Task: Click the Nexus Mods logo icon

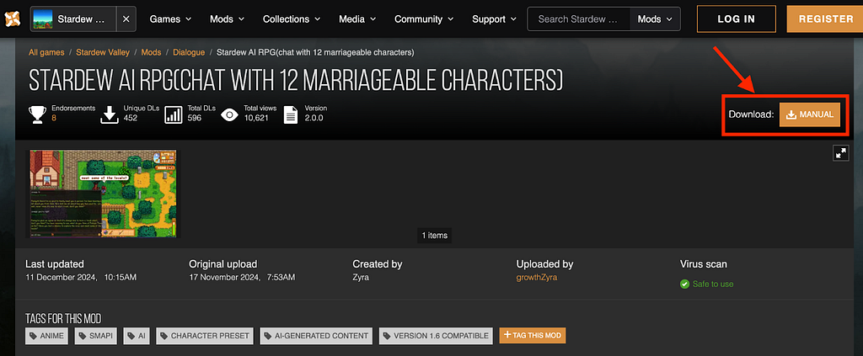Action: coord(12,19)
